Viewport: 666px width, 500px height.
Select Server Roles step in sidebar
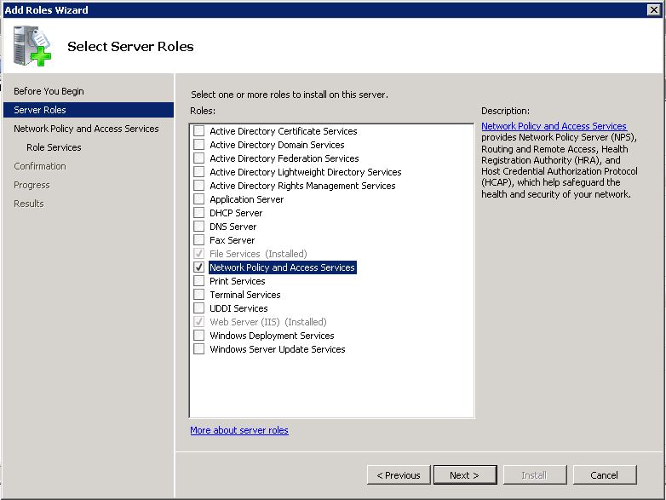[89, 110]
